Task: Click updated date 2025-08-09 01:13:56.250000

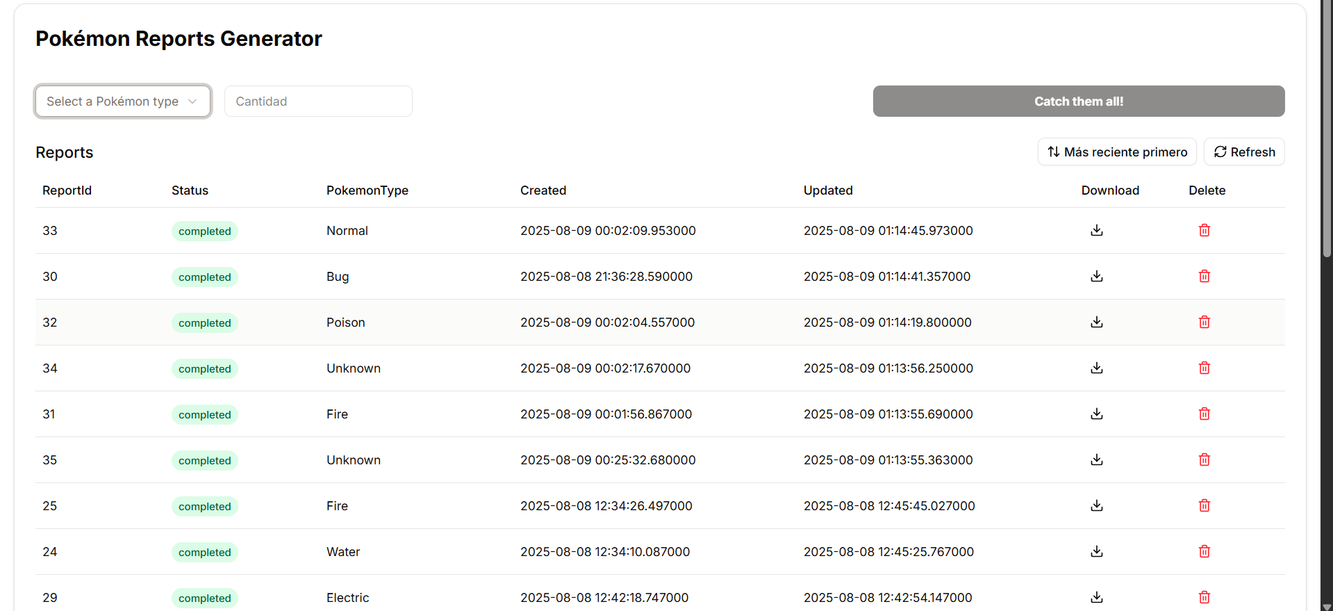Action: 888,368
